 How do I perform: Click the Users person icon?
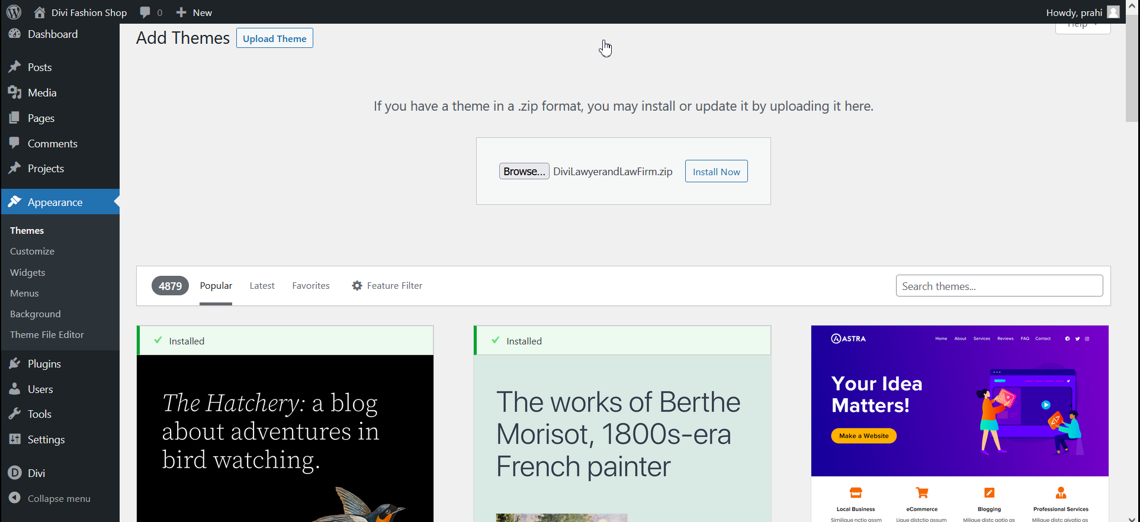pyautogui.click(x=15, y=389)
